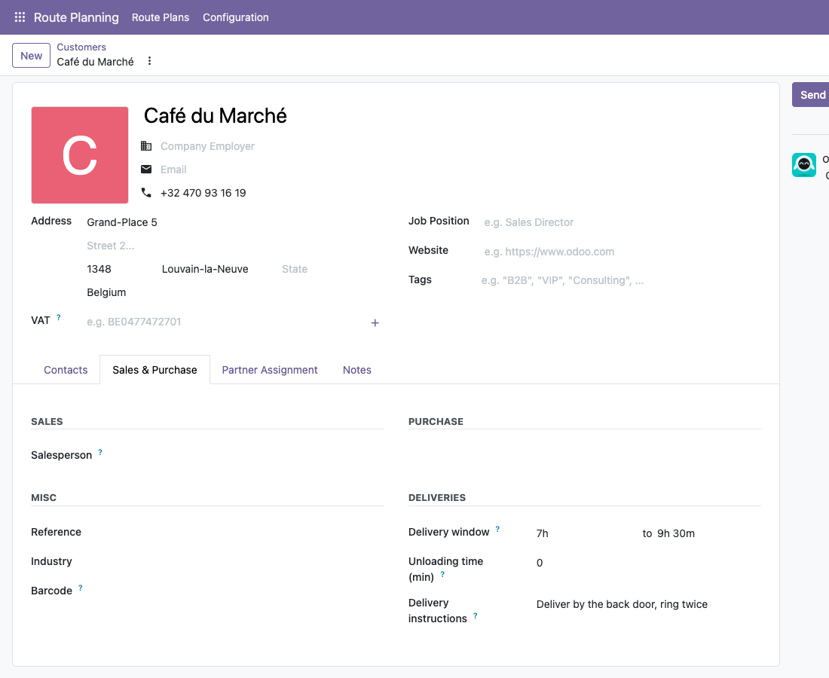The image size is (829, 678).
Task: Click the three-dot actions menu icon
Action: [x=150, y=61]
